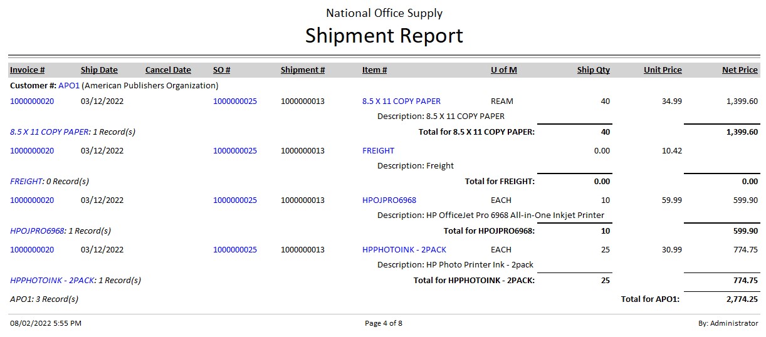This screenshot has height=337, width=766.
Task: Open the FREIGHT link in Item column
Action: pyautogui.click(x=379, y=151)
